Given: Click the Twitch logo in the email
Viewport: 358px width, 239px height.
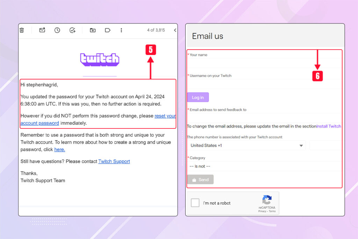Looking at the screenshot, I should (x=100, y=59).
